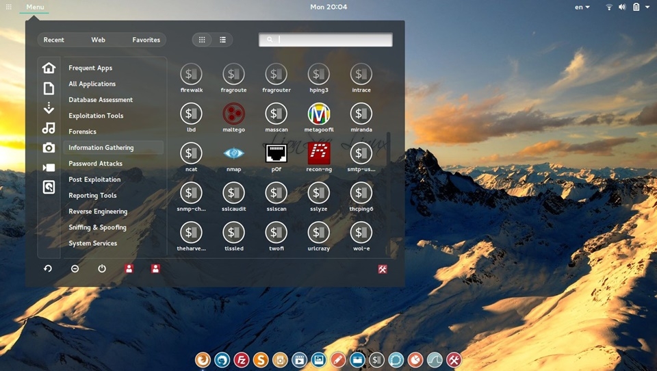Open the fragrouter application
657x371 pixels.
tap(276, 78)
